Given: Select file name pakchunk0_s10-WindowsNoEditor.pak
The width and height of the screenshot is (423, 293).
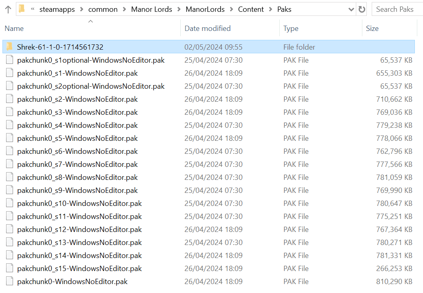Looking at the screenshot, I should [79, 203].
